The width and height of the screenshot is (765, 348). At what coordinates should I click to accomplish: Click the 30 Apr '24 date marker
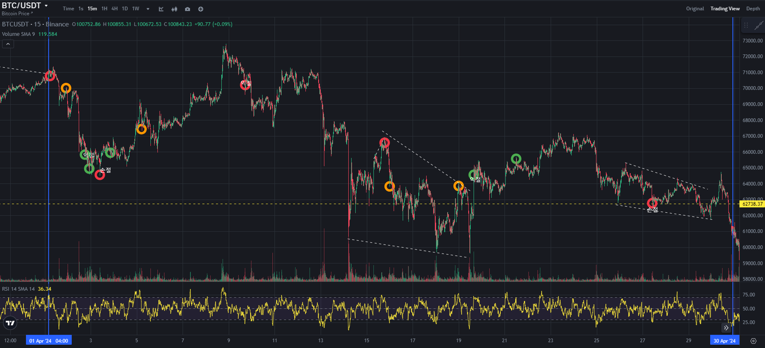tap(725, 341)
